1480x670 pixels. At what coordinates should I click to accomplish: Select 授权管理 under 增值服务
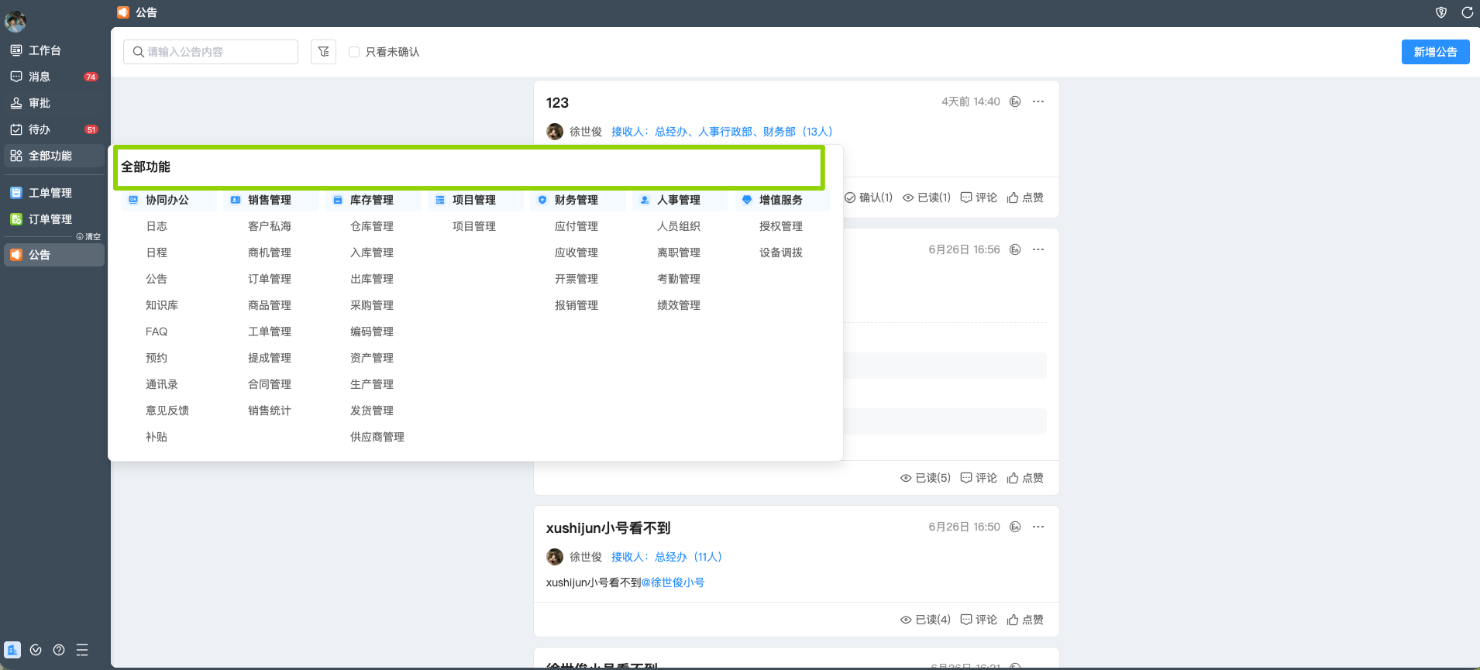(x=781, y=226)
